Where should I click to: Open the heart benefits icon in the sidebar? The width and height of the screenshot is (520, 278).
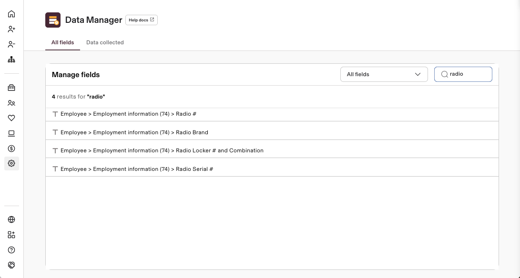pyautogui.click(x=11, y=118)
